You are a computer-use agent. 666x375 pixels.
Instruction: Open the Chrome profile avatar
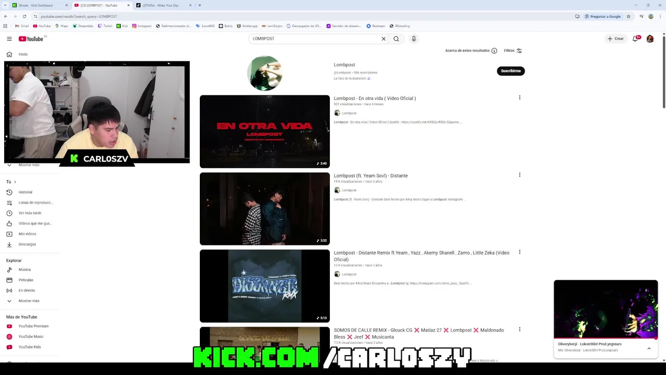(650, 16)
